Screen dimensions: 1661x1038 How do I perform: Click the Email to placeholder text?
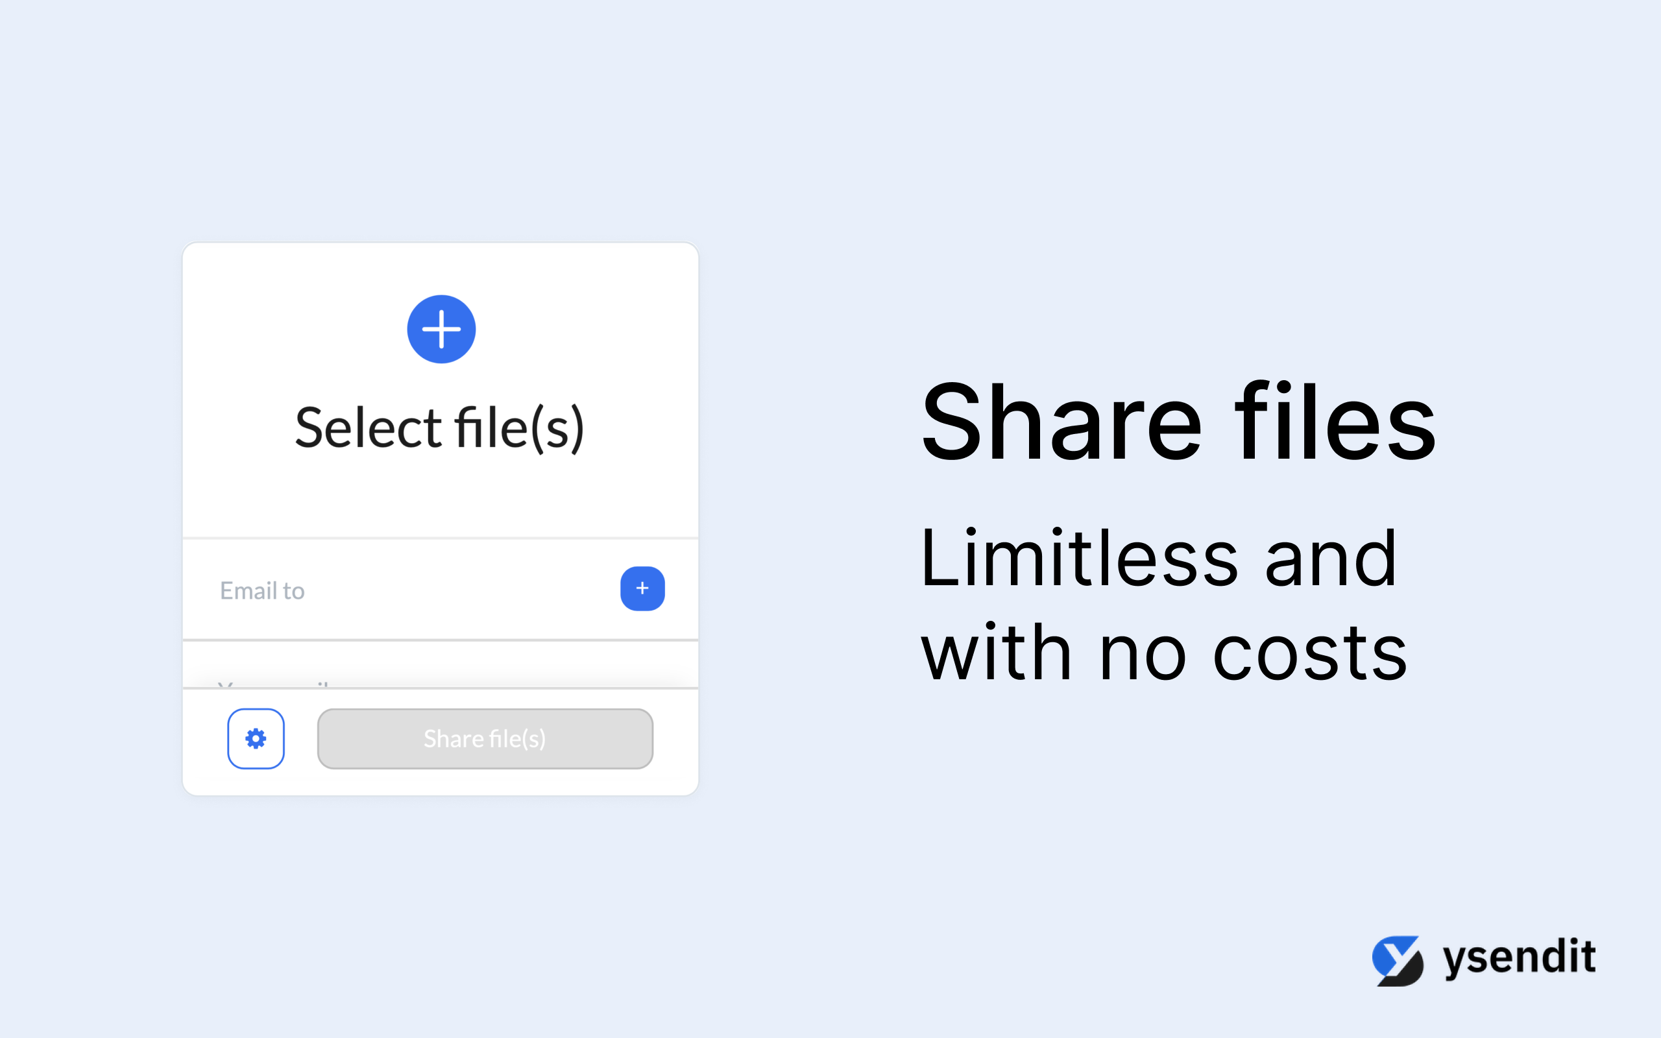coord(262,590)
